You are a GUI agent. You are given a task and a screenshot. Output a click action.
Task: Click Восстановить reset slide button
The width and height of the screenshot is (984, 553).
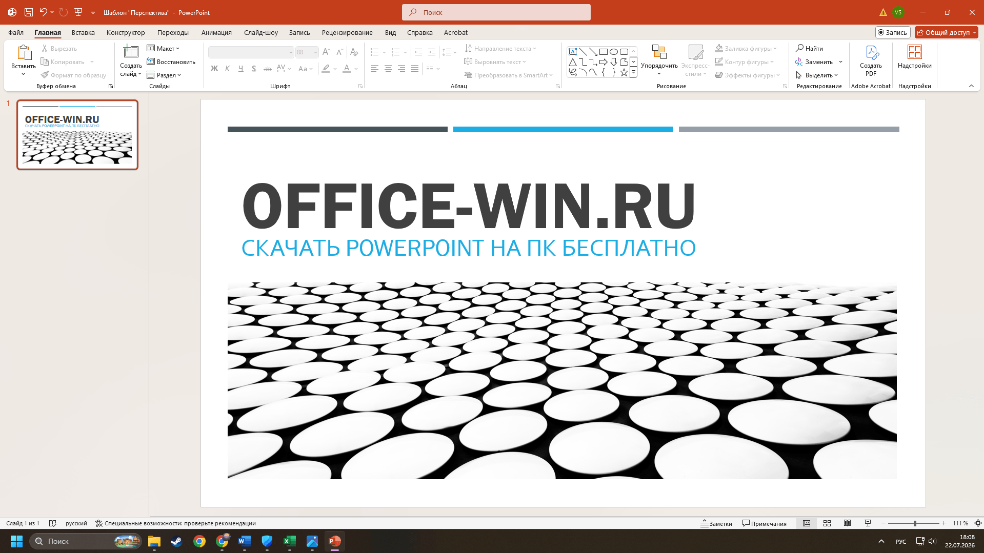171,62
